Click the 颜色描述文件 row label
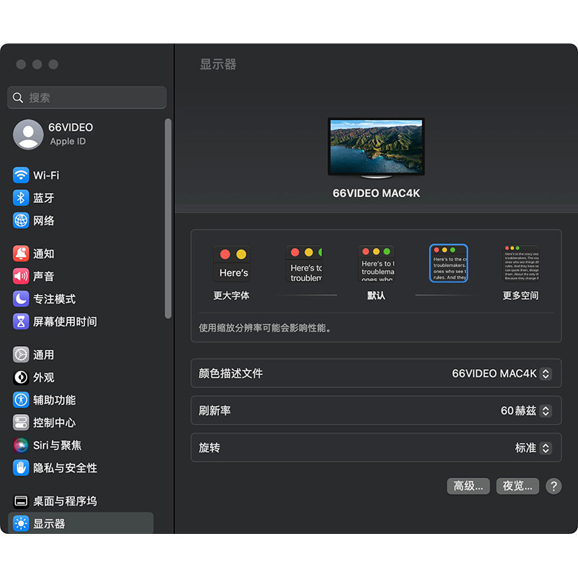 click(x=230, y=374)
